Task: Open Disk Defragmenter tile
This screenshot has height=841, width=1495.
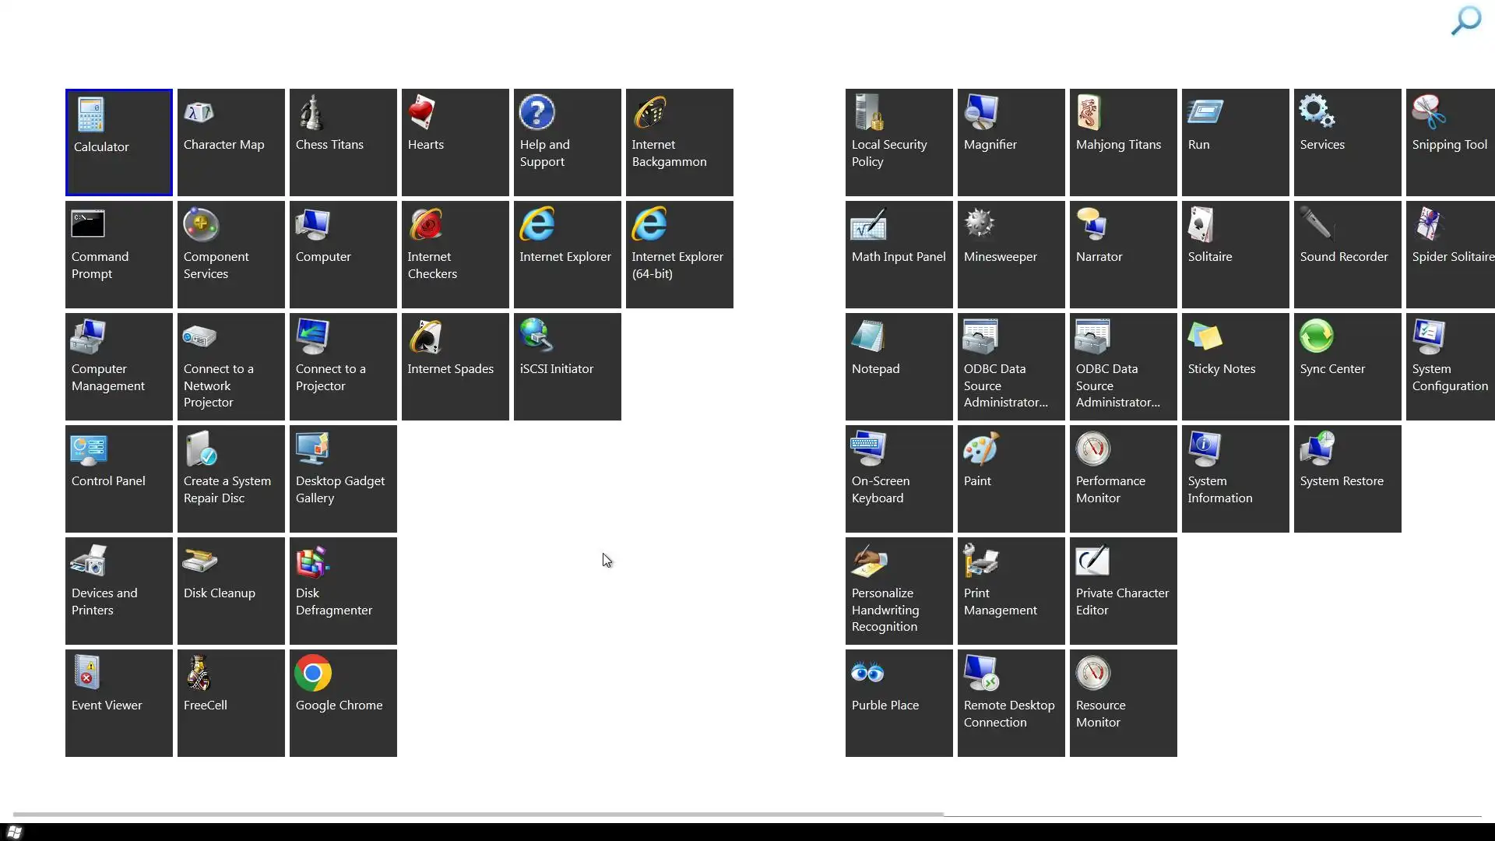Action: (x=343, y=590)
